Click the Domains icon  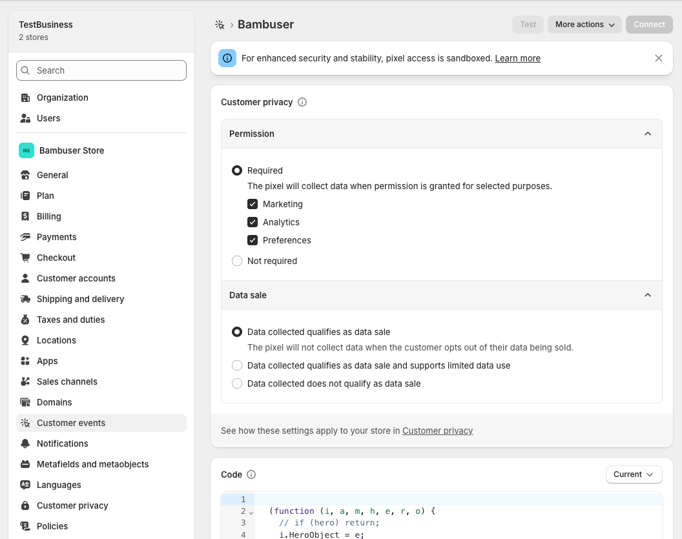coord(25,402)
